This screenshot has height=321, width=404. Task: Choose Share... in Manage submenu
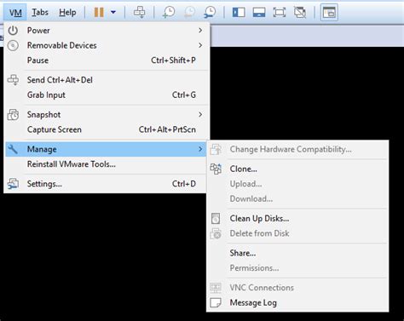(297, 253)
